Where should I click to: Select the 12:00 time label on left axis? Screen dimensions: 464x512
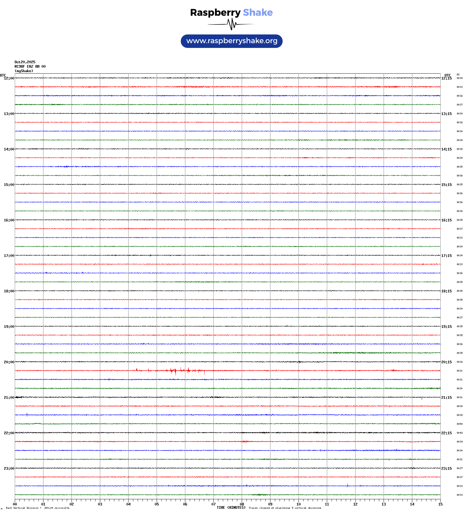[x=9, y=78]
